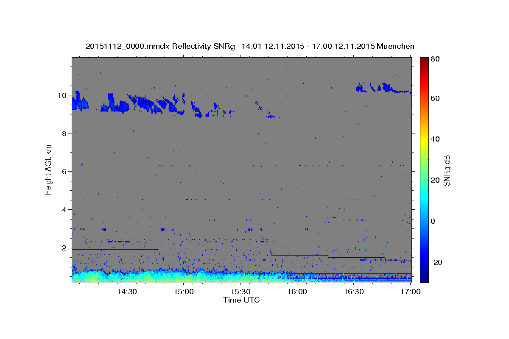Viewport: 509px width, 339px height.
Task: Click the dark red top of the colorbar
Action: tap(424, 61)
